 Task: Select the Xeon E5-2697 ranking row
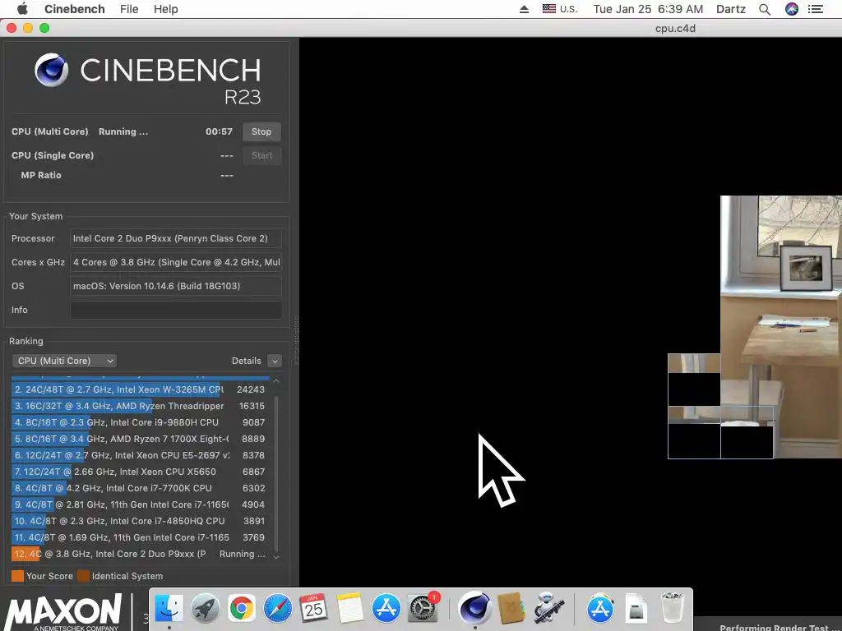pyautogui.click(x=140, y=455)
